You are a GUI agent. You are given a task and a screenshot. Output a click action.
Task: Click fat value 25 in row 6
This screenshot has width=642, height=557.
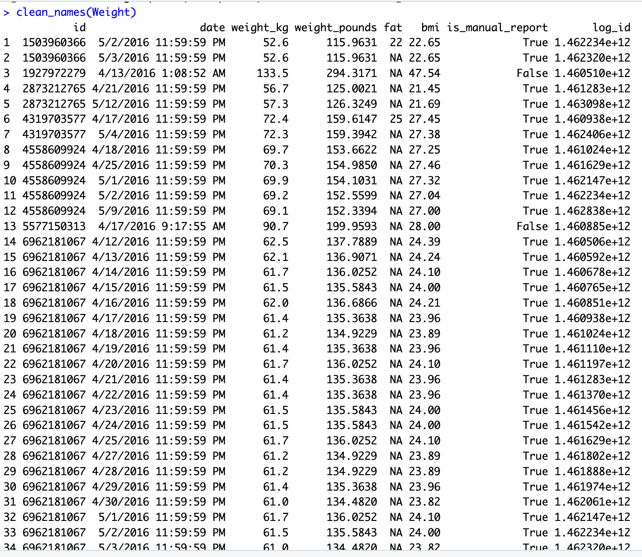[396, 119]
